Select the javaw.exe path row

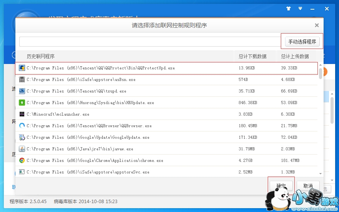(x=166, y=149)
